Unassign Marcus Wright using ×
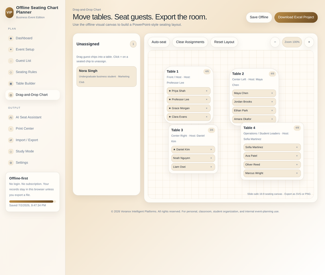The image size is (325, 275). 297,173
